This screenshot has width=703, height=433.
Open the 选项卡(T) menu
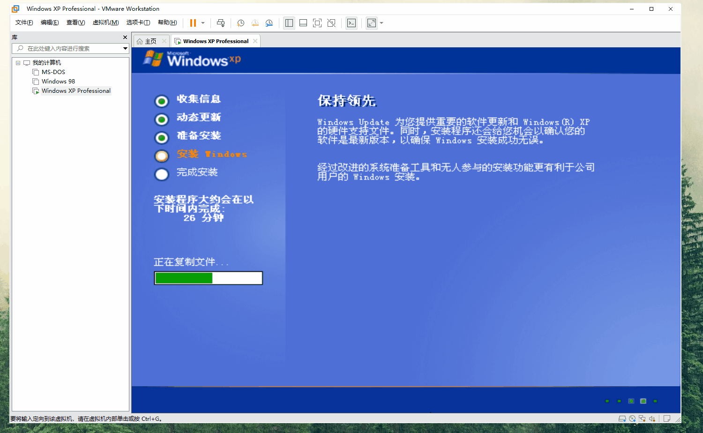tap(138, 22)
